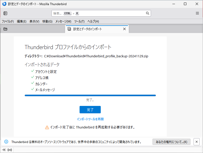
Task: Click the backup zip directory path
Action: click(x=96, y=56)
